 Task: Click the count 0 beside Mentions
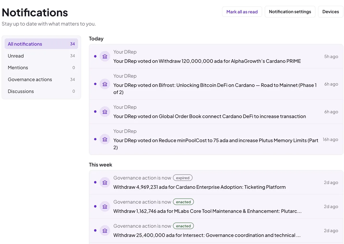click(74, 68)
